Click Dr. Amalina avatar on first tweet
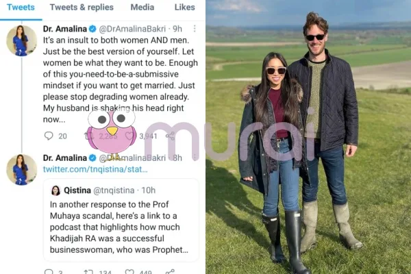Image resolution: width=411 pixels, height=274 pixels. pyautogui.click(x=21, y=40)
